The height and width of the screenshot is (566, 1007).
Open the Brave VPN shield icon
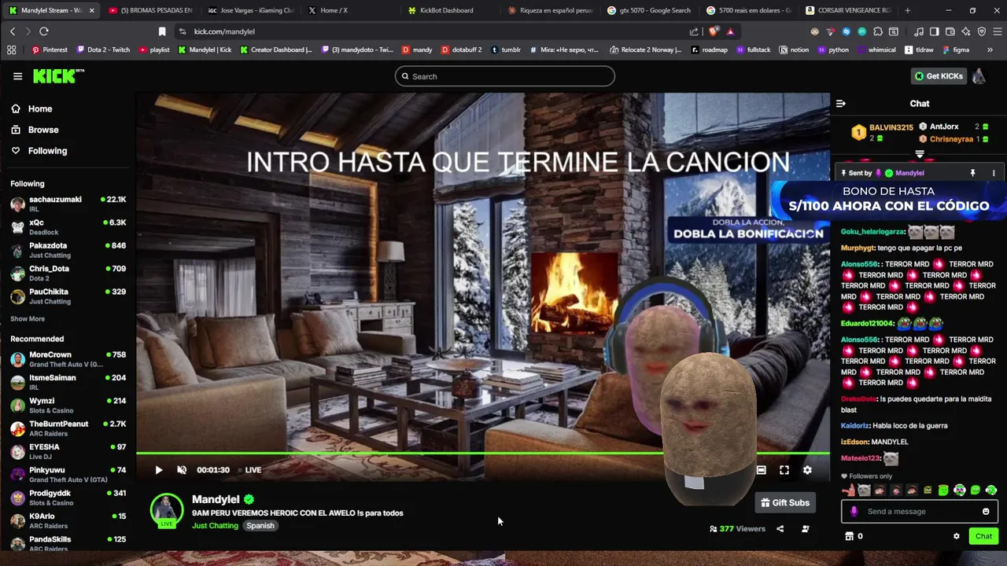pos(982,31)
